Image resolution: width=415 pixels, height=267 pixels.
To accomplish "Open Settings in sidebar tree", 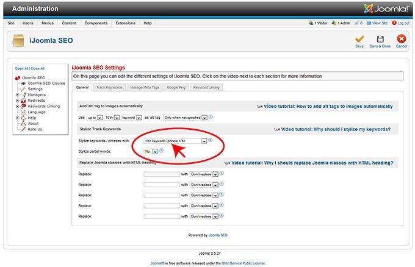I will click(35, 89).
